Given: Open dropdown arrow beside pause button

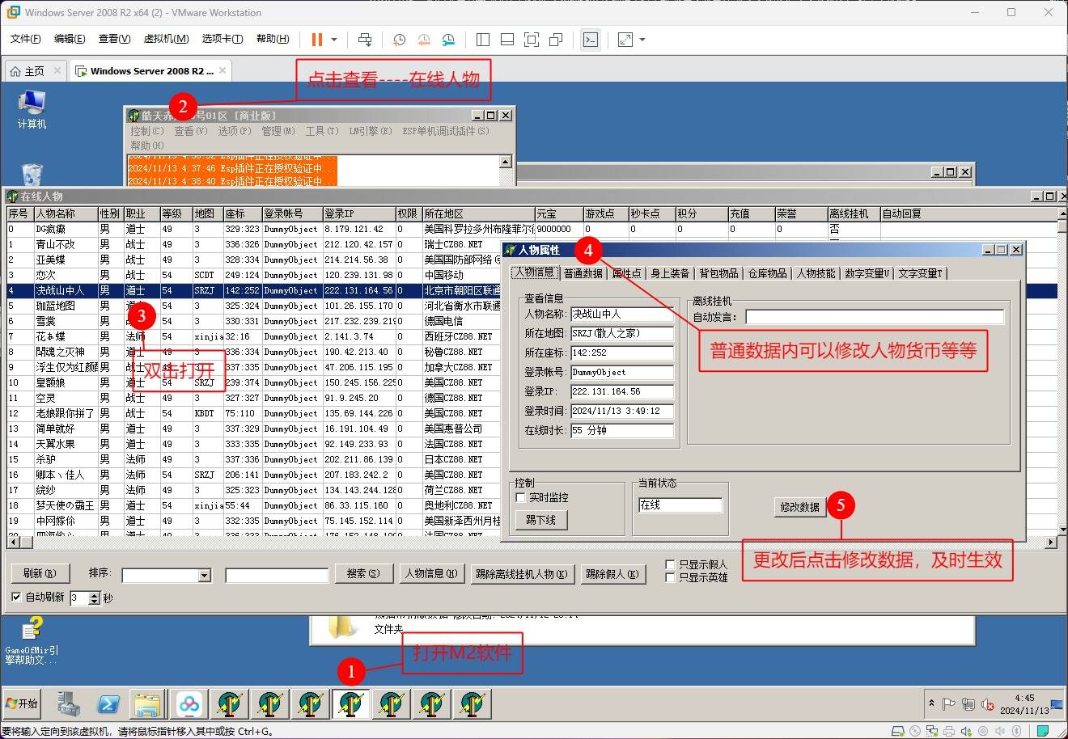Looking at the screenshot, I should coord(333,39).
